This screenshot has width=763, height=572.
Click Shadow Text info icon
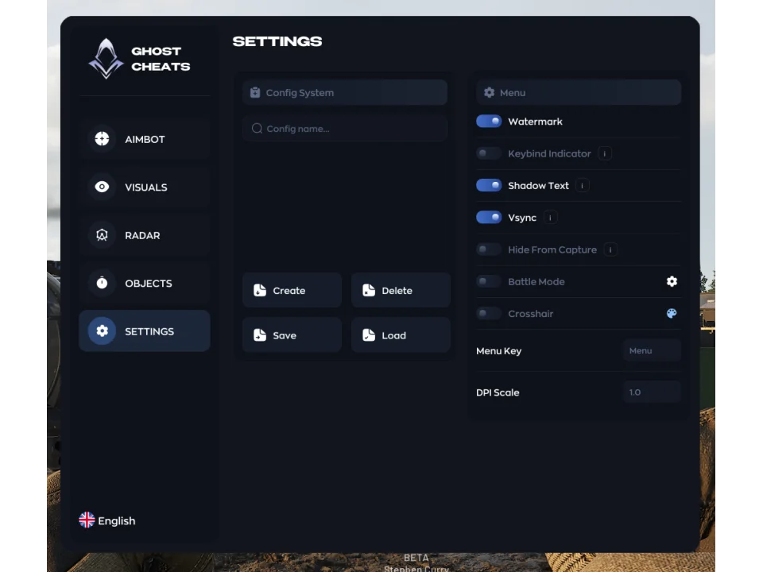[582, 185]
